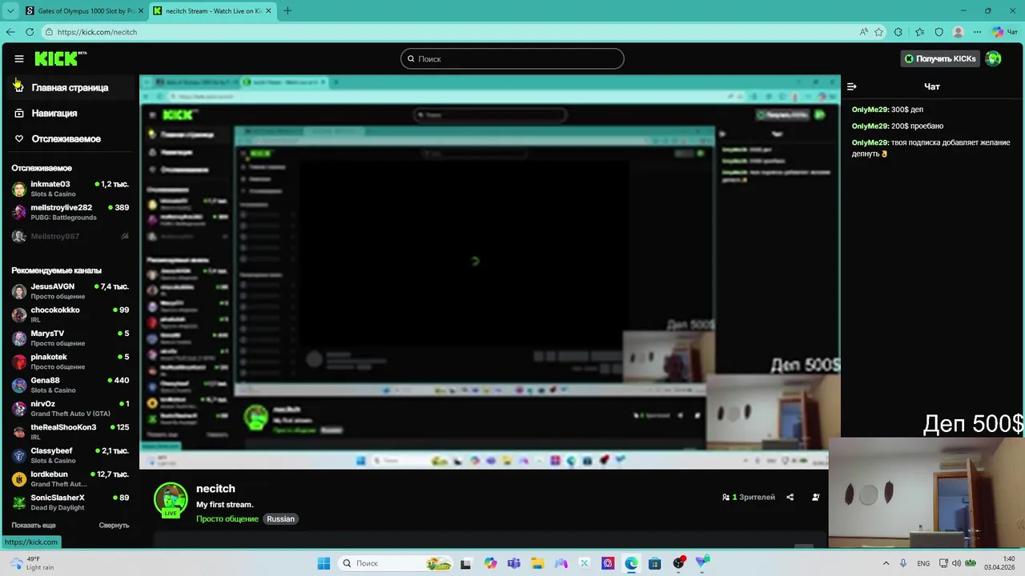The height and width of the screenshot is (576, 1025).
Task: Click the follow user icon beside share
Action: (x=816, y=497)
